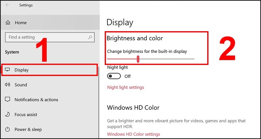
Task: Click the magnifier search icon
Action: click(90, 37)
